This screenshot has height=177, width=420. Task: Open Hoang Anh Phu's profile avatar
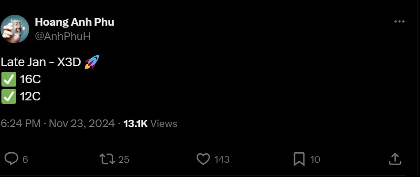click(x=14, y=29)
